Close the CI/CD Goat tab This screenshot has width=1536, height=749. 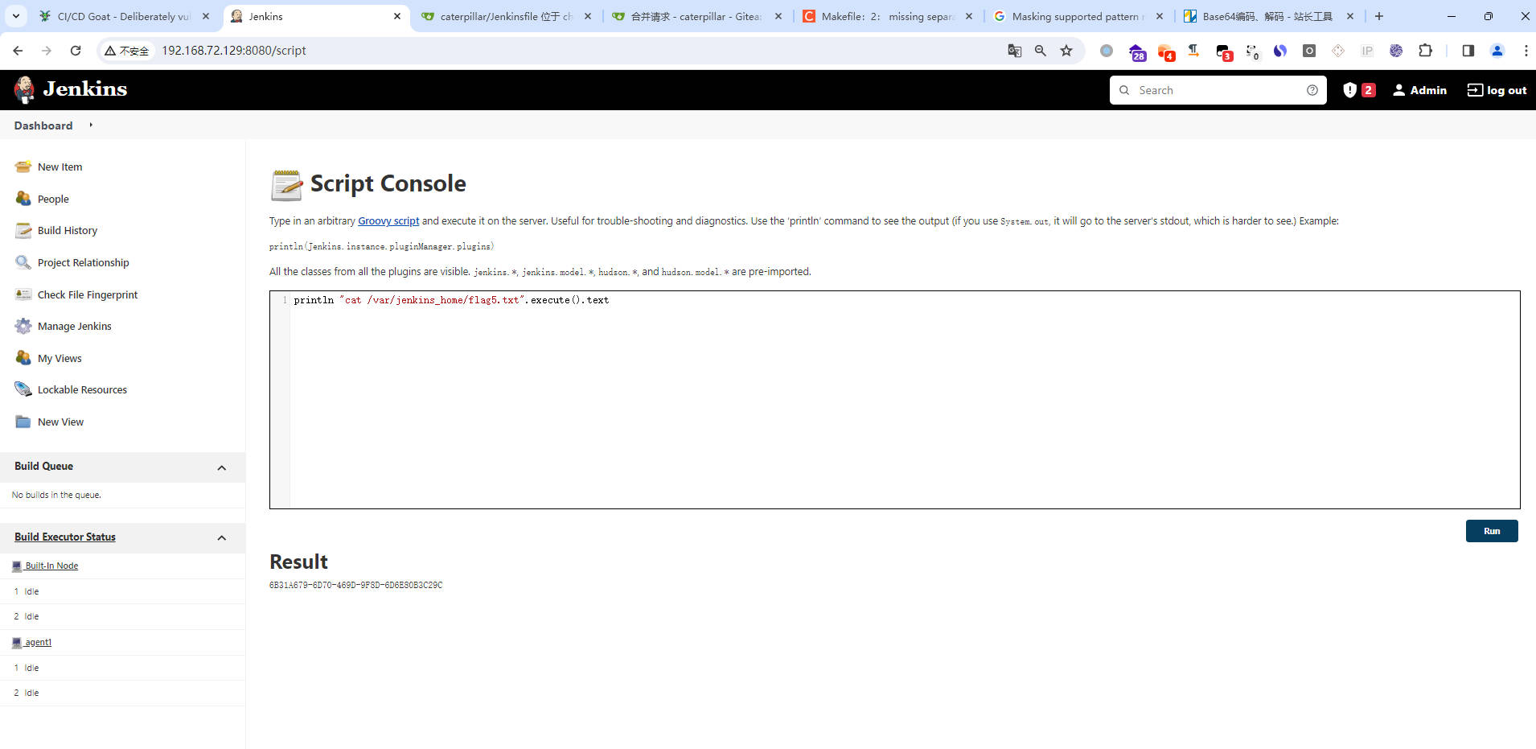pos(206,16)
